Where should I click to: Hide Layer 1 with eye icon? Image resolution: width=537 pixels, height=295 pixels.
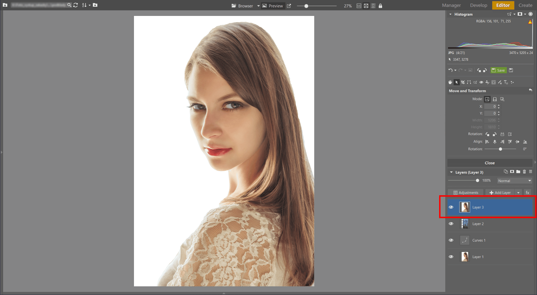coord(451,257)
